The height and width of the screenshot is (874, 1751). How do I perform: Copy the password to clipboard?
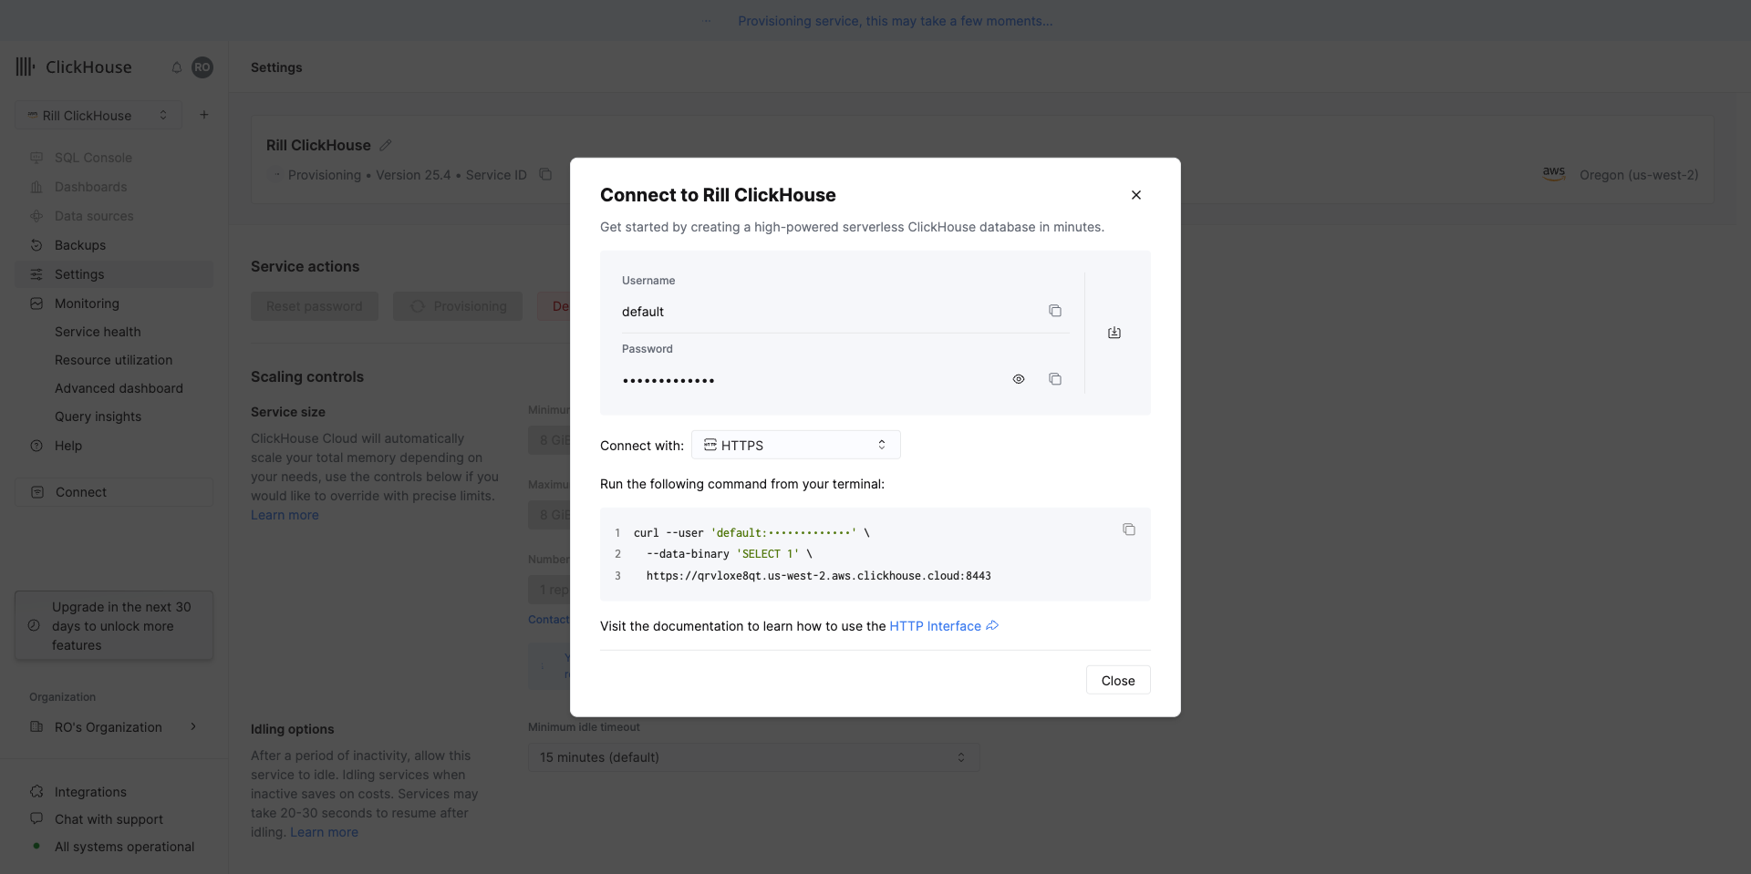[1055, 379]
